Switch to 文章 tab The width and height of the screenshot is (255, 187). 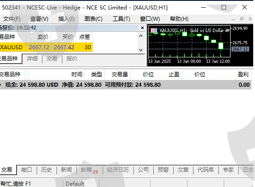183,170
